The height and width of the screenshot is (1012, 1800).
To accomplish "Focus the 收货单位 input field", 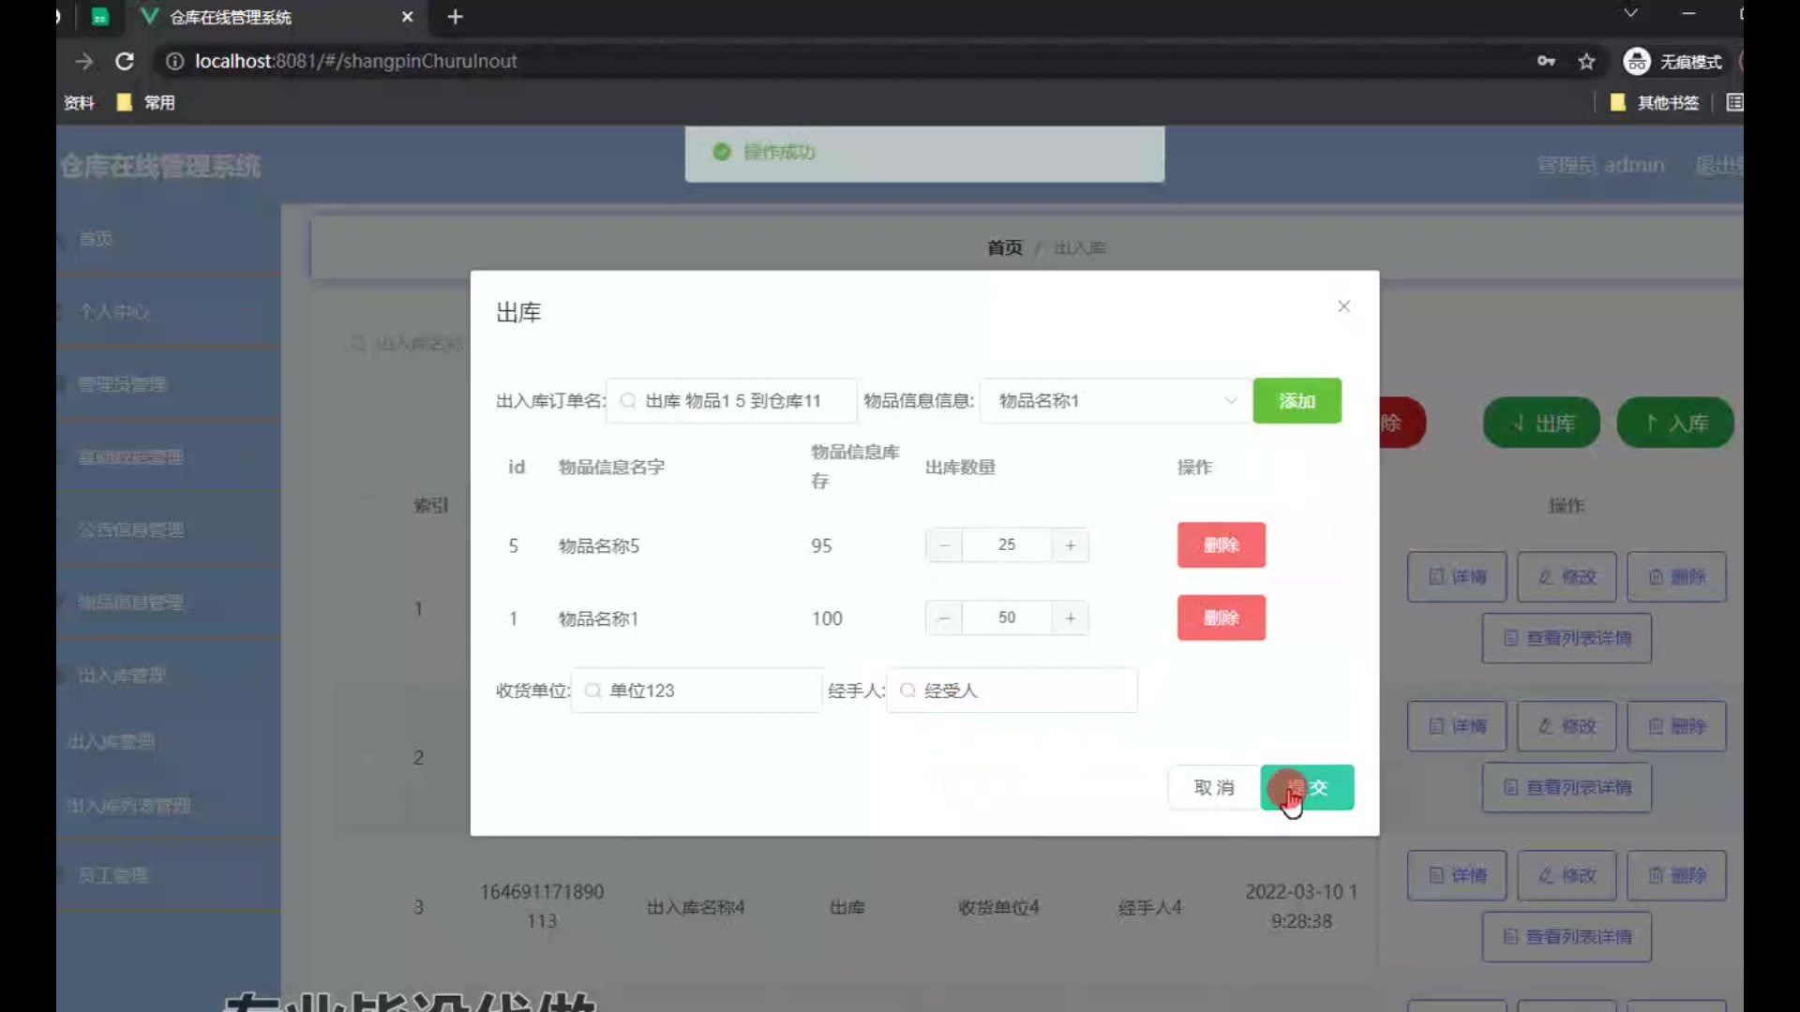I will [x=697, y=691].
